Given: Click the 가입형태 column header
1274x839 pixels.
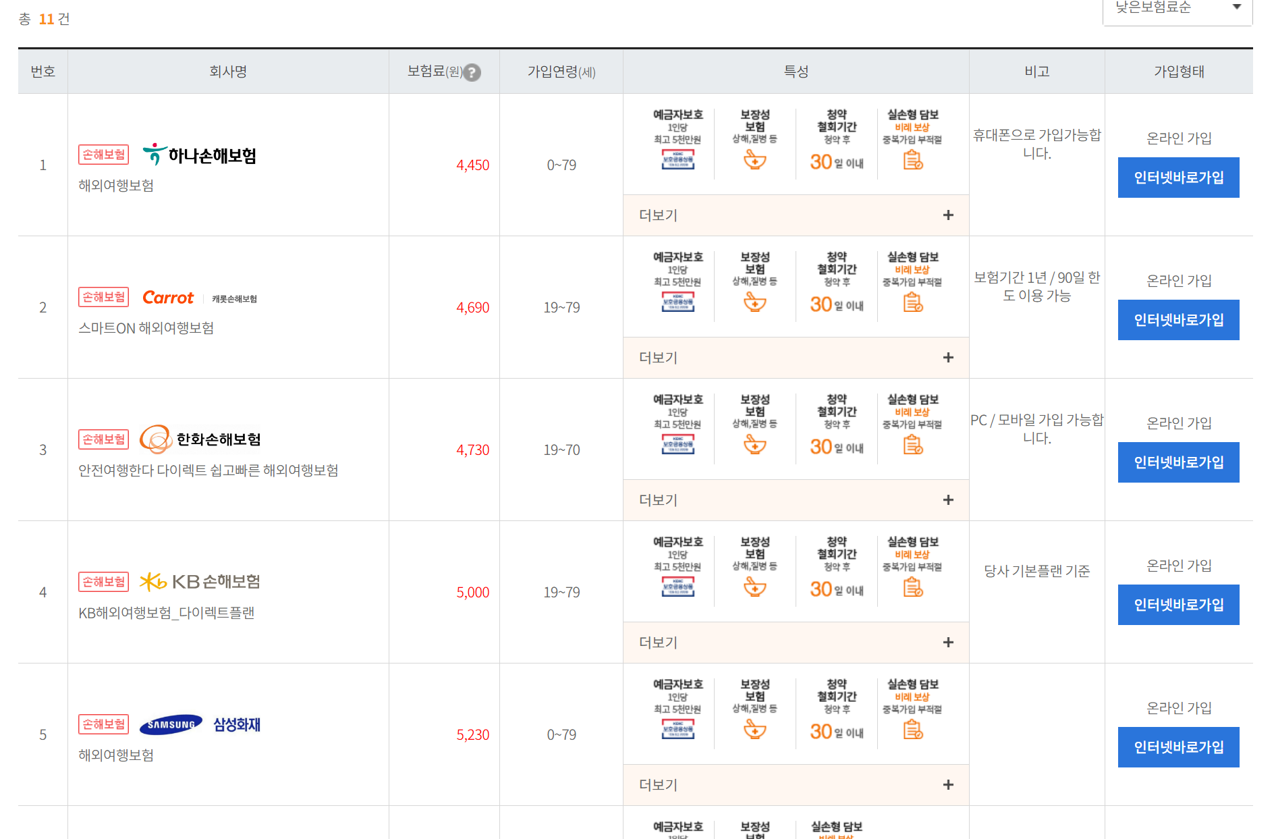Looking at the screenshot, I should [x=1179, y=72].
